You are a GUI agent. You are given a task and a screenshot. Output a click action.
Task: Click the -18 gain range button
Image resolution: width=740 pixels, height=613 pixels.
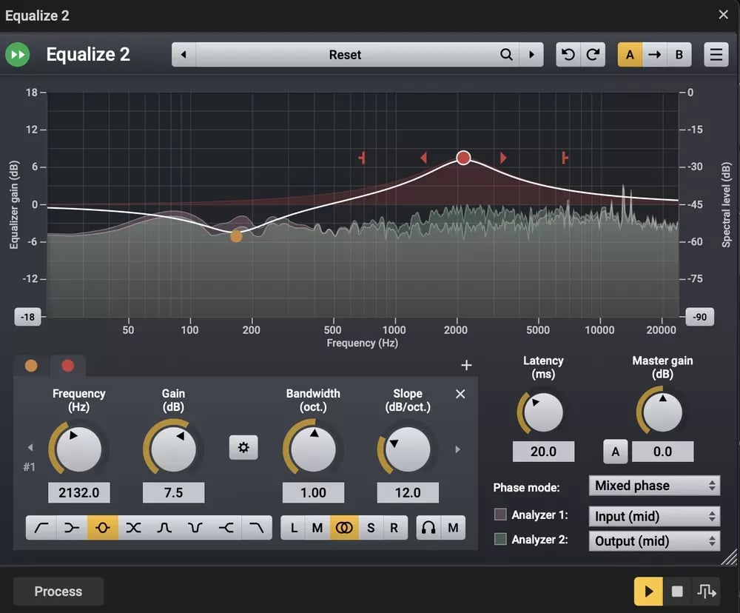point(28,316)
